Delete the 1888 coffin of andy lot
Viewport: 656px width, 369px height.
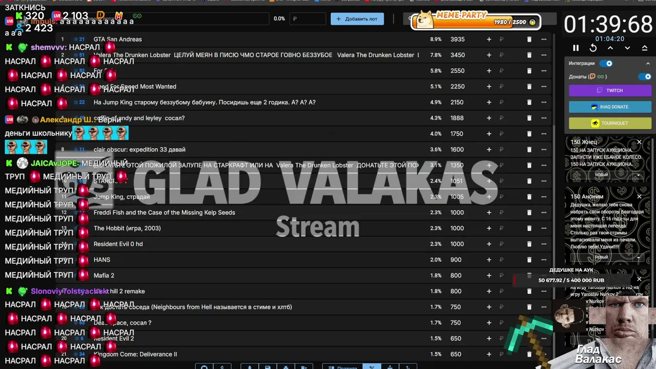(x=529, y=118)
